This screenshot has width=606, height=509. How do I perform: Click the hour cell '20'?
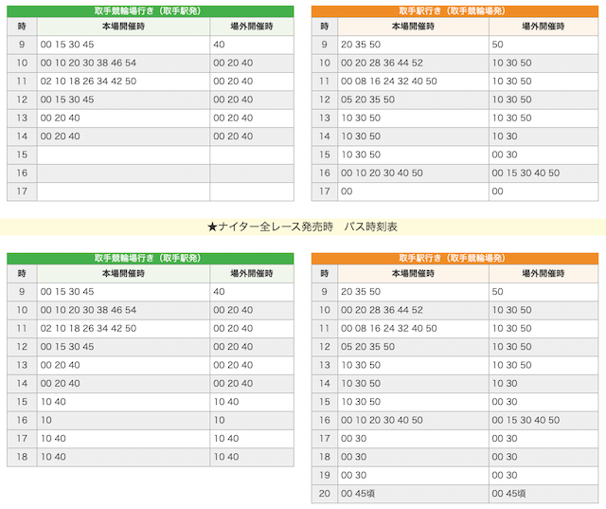pos(325,494)
